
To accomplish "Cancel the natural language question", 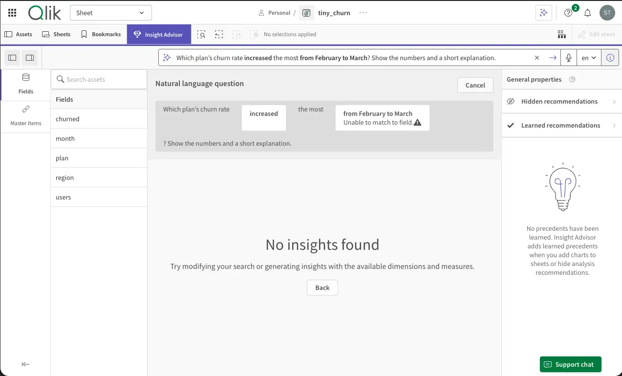I will point(474,85).
